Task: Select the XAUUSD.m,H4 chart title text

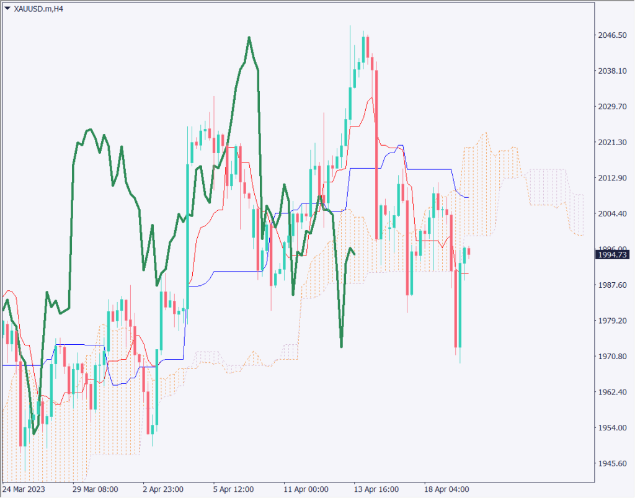Action: click(x=37, y=9)
